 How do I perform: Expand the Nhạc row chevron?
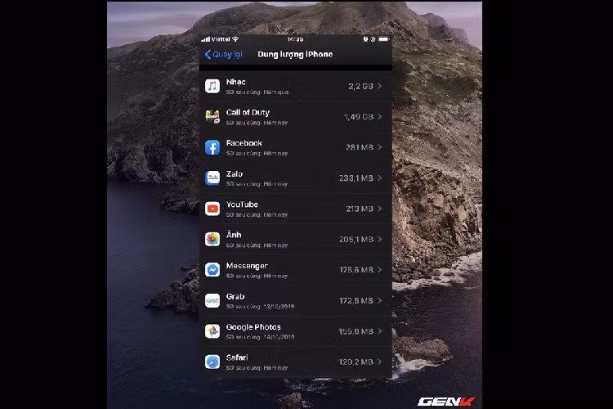379,86
